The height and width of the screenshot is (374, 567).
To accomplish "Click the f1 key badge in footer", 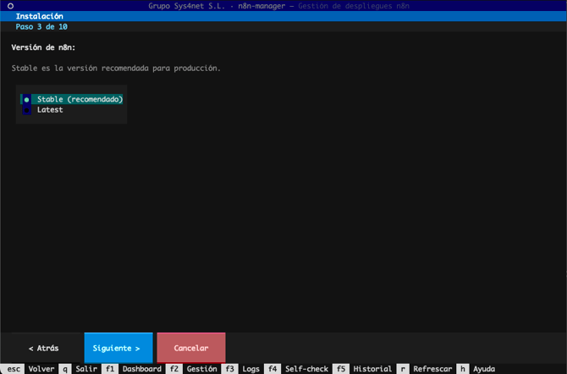I will coord(110,369).
